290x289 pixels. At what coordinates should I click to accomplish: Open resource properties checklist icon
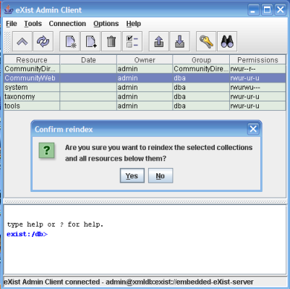(x=132, y=41)
